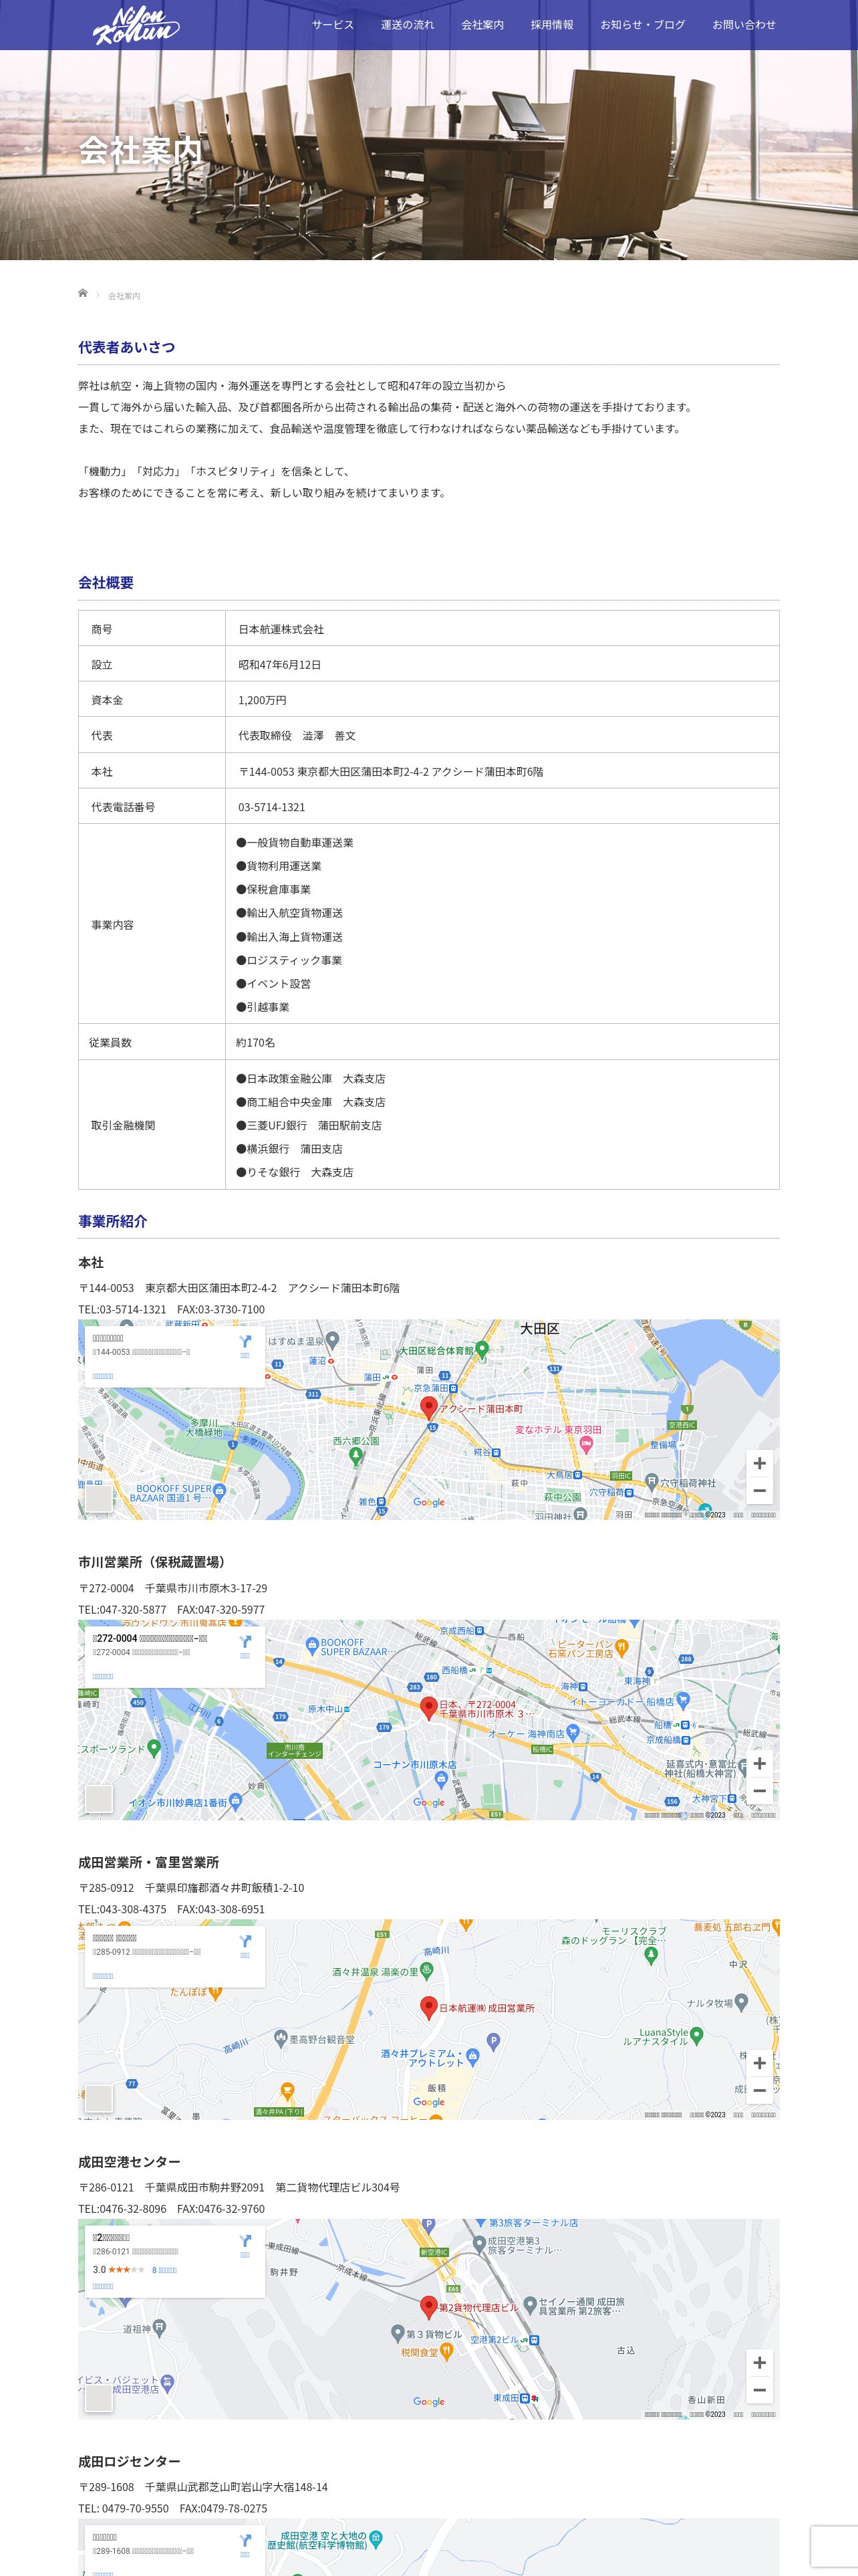
Task: Click red marker at 千葉県市川市原木 3
Action: 428,1708
